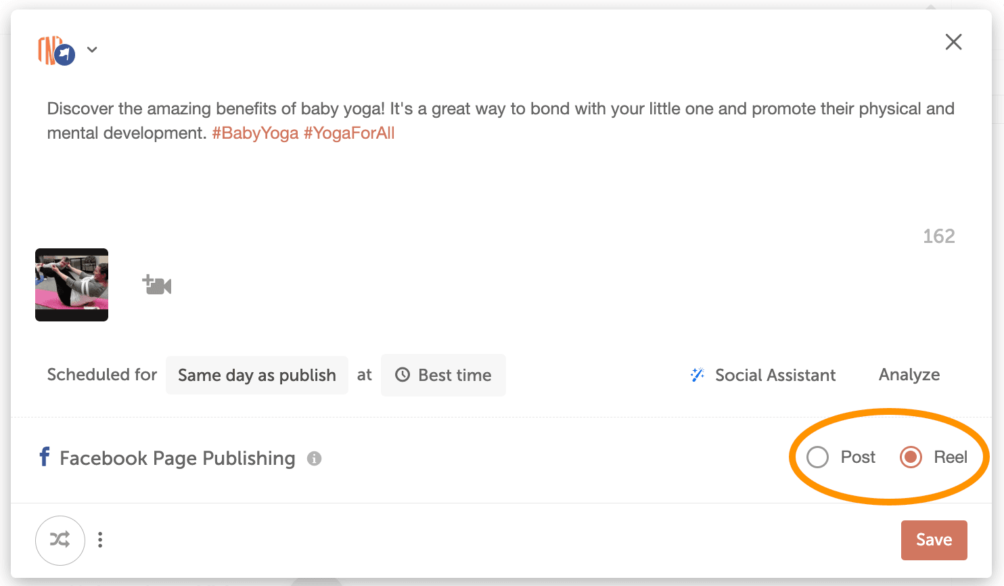Select the Post radio button
The image size is (1004, 586).
[x=817, y=457]
